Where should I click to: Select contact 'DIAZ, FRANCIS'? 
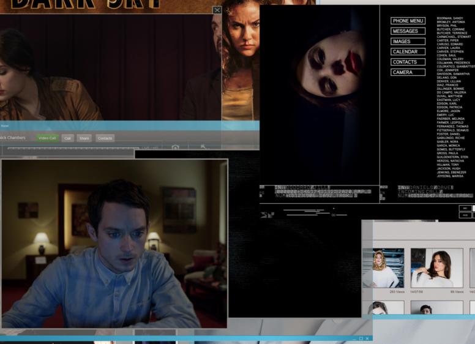(448, 85)
